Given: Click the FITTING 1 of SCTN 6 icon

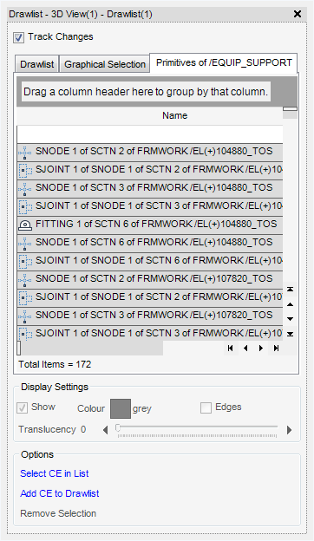Looking at the screenshot, I should [25, 225].
